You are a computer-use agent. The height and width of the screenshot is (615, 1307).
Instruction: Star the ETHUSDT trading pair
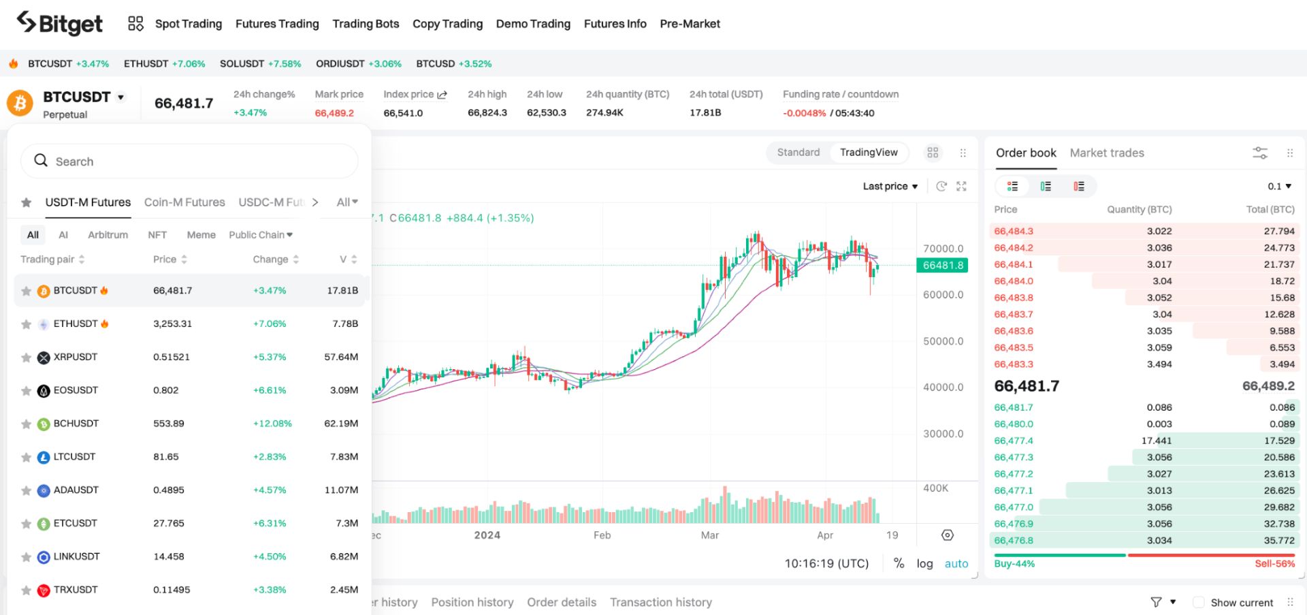(x=27, y=324)
